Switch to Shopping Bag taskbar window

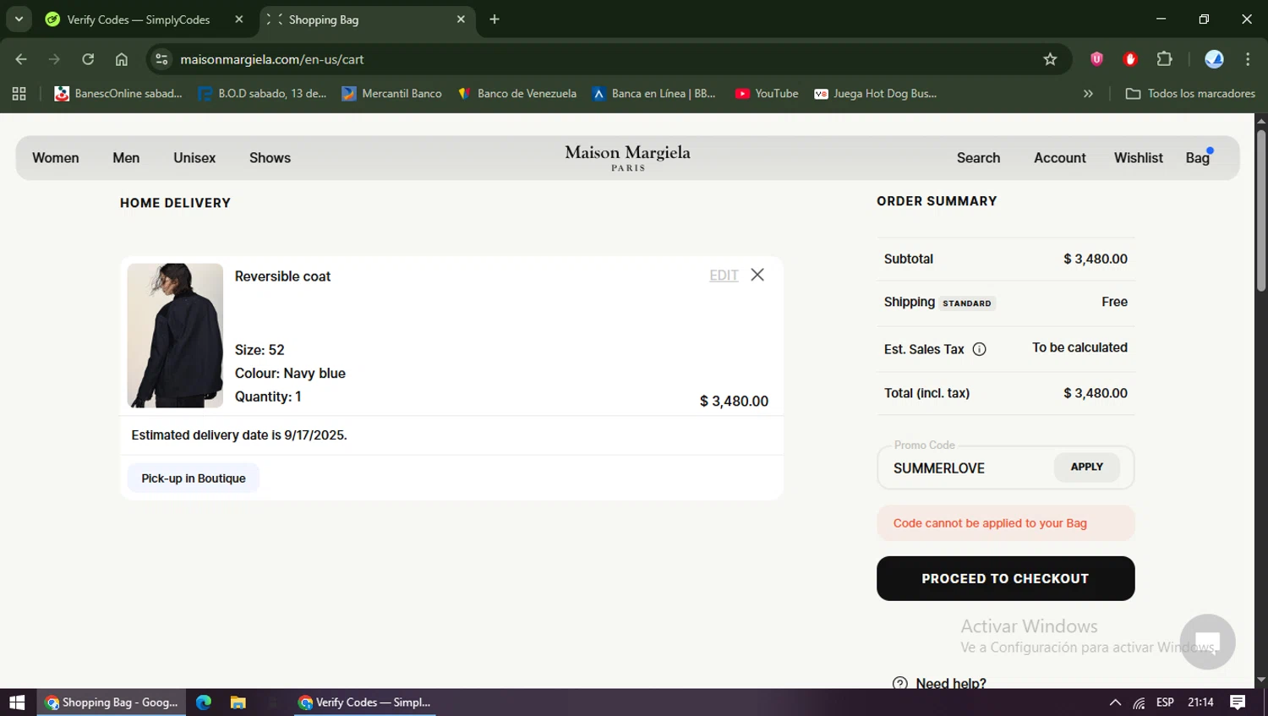click(112, 702)
